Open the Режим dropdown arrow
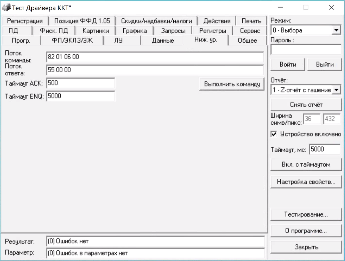Viewport: 345px width, 261px height. [336, 31]
